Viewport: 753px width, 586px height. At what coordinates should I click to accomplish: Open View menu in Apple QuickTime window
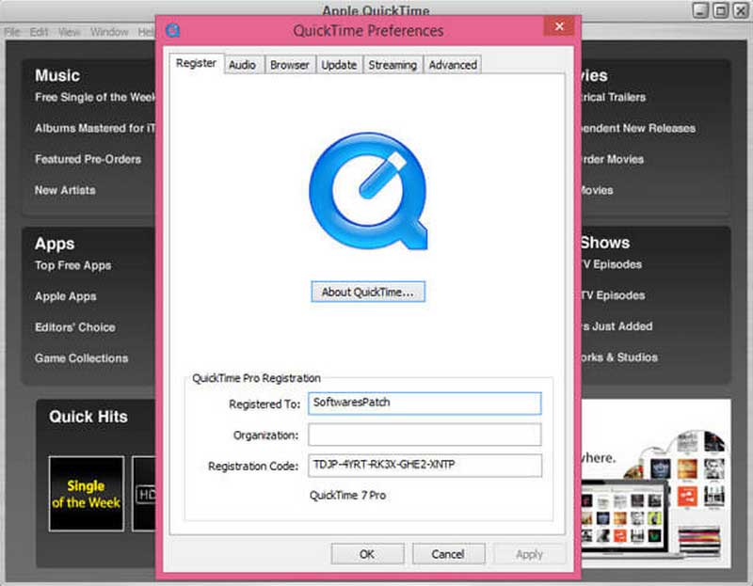(x=69, y=32)
